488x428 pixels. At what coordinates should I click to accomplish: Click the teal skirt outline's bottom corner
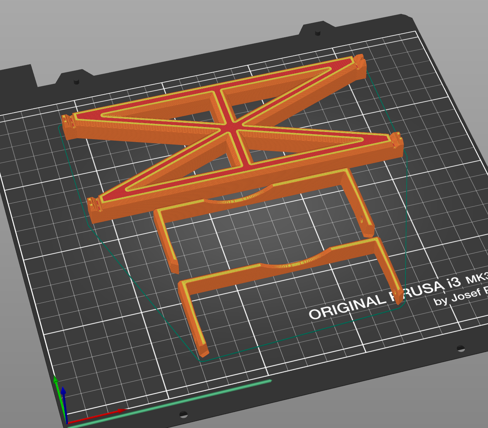coord(203,360)
